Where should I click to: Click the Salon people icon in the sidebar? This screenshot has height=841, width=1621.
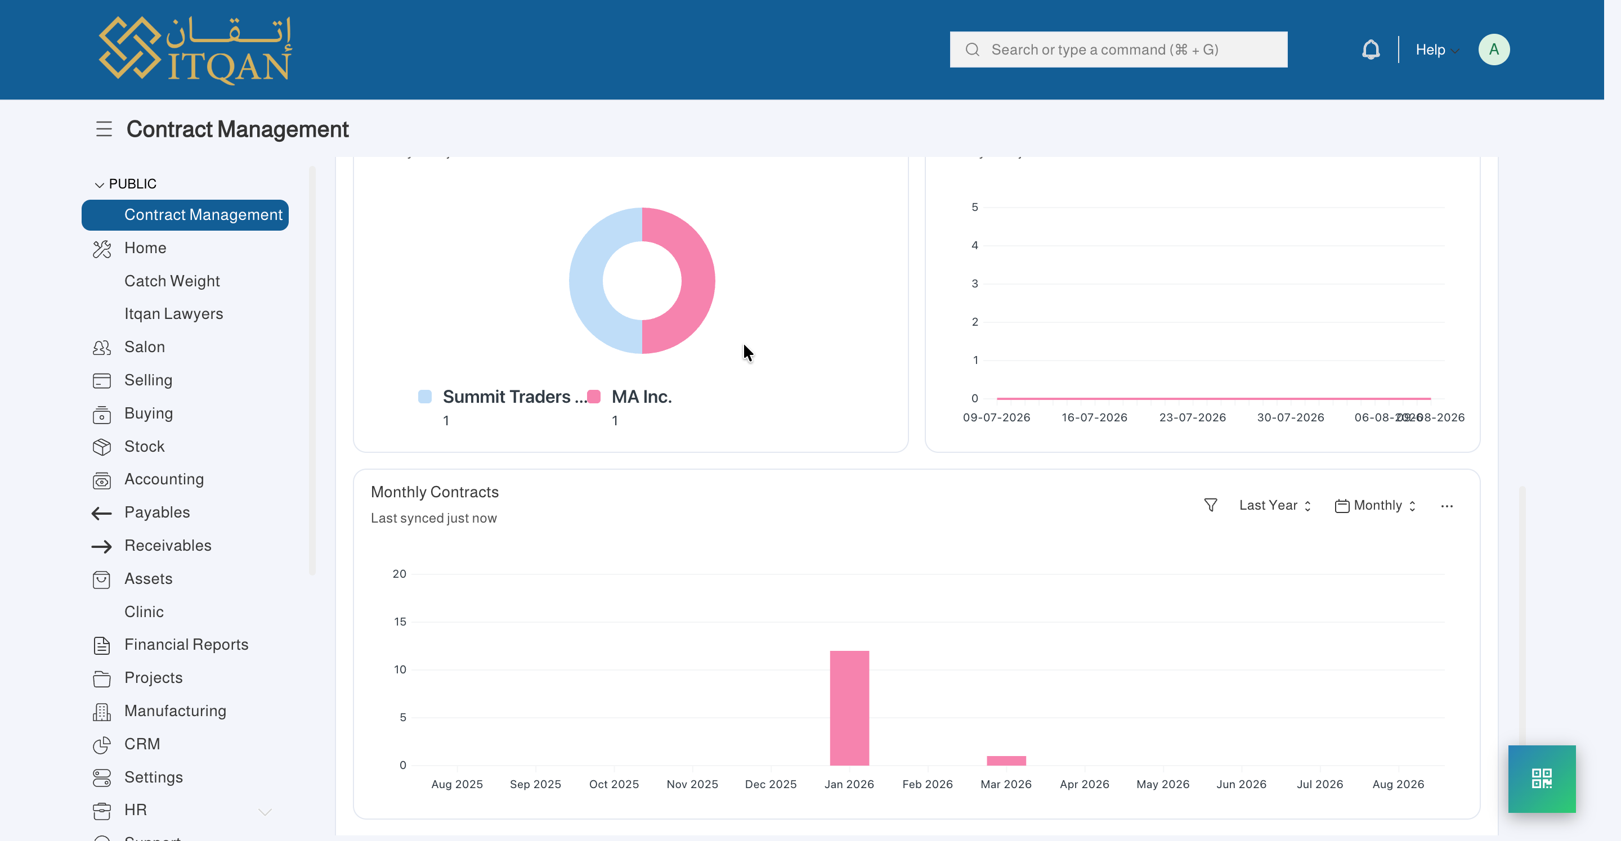coord(101,347)
